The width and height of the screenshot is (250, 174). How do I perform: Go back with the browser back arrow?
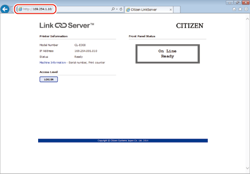point(5,9)
